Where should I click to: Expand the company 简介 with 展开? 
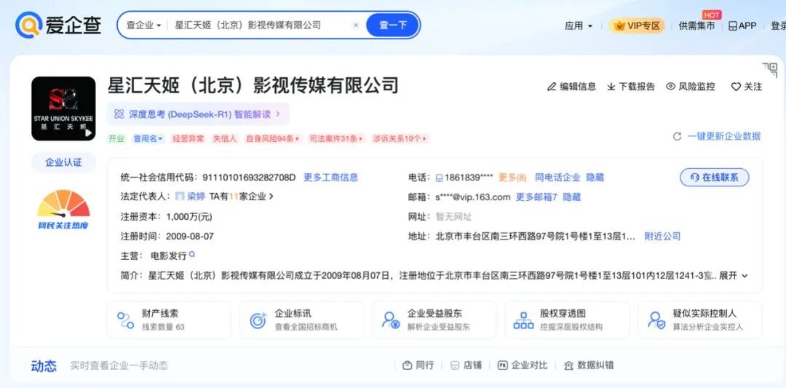click(734, 275)
